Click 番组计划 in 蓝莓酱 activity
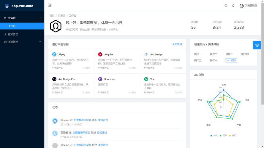 102,133
